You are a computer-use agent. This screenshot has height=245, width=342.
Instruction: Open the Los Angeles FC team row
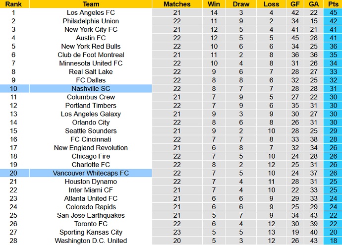pyautogui.click(x=91, y=13)
